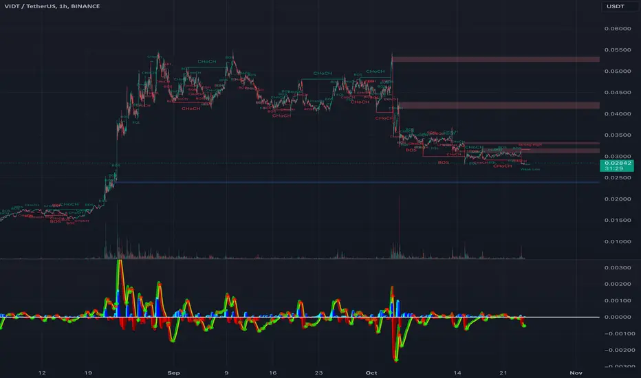Click the 0.02500 price axis label
The height and width of the screenshot is (378, 641).
[618, 178]
